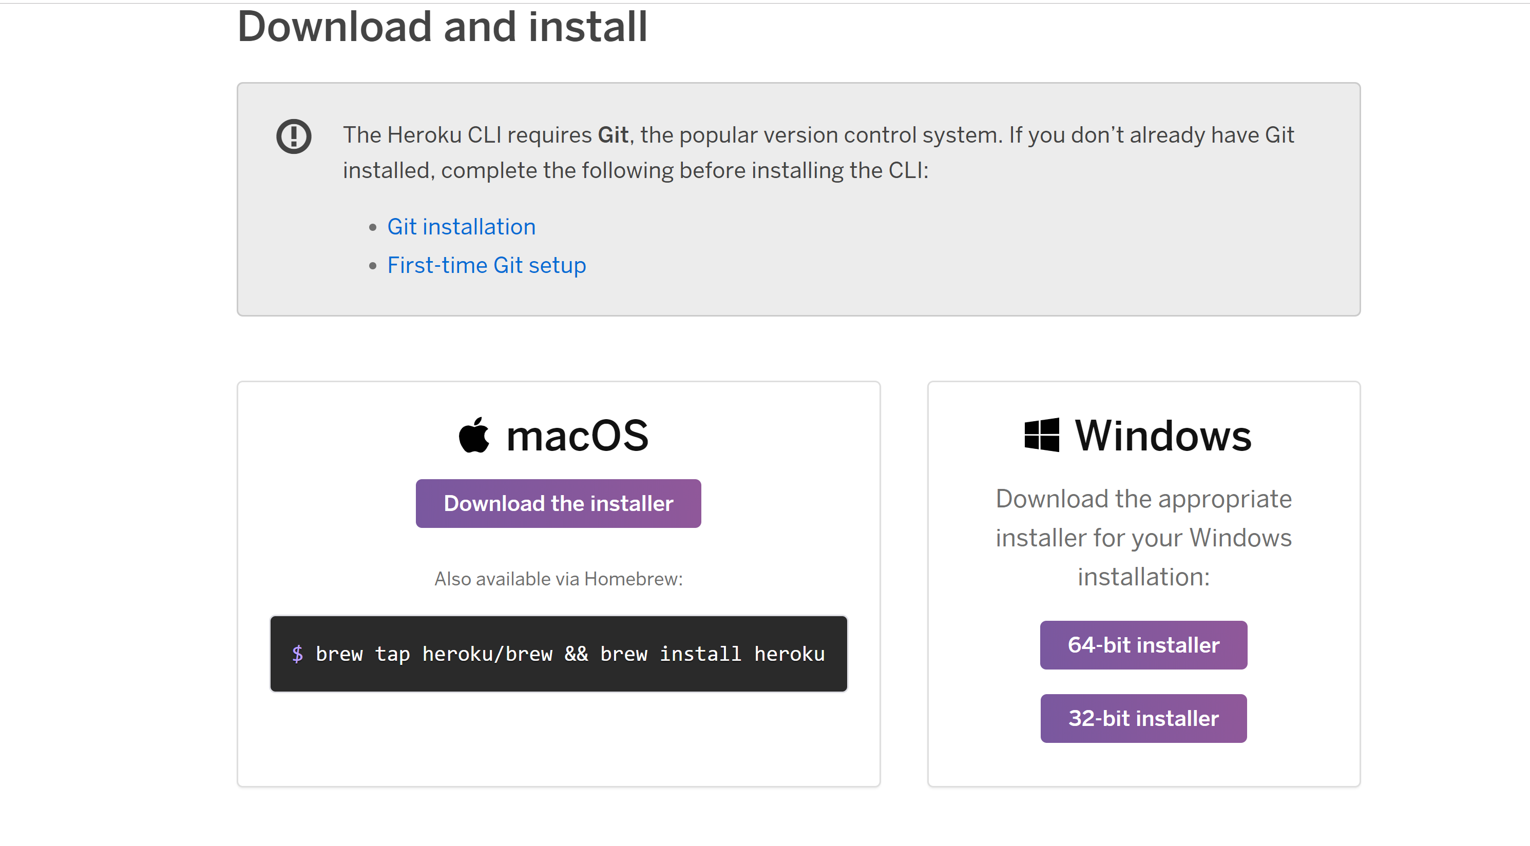Image resolution: width=1530 pixels, height=846 pixels.
Task: Click the Download and install heading
Action: point(442,27)
